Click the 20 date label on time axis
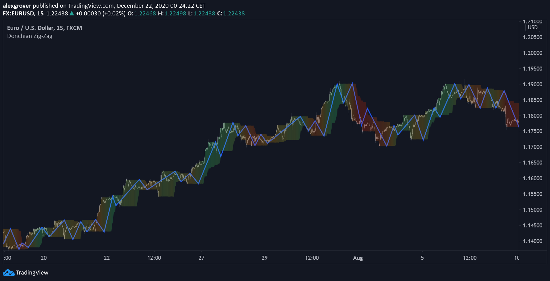 click(44, 258)
